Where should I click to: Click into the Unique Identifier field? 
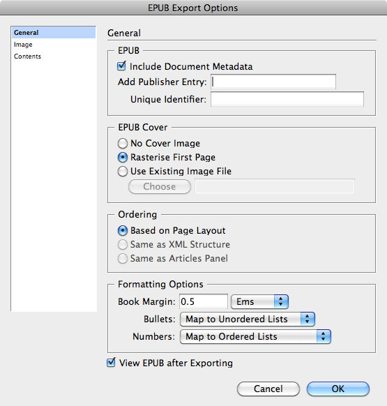(x=287, y=99)
